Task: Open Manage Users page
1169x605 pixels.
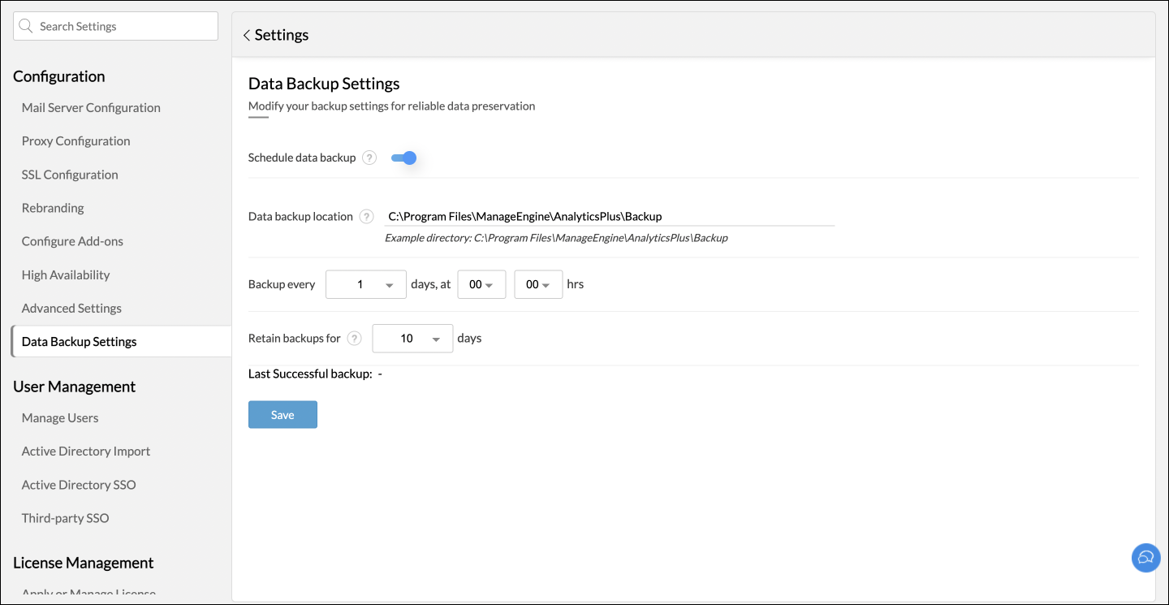Action: tap(60, 418)
